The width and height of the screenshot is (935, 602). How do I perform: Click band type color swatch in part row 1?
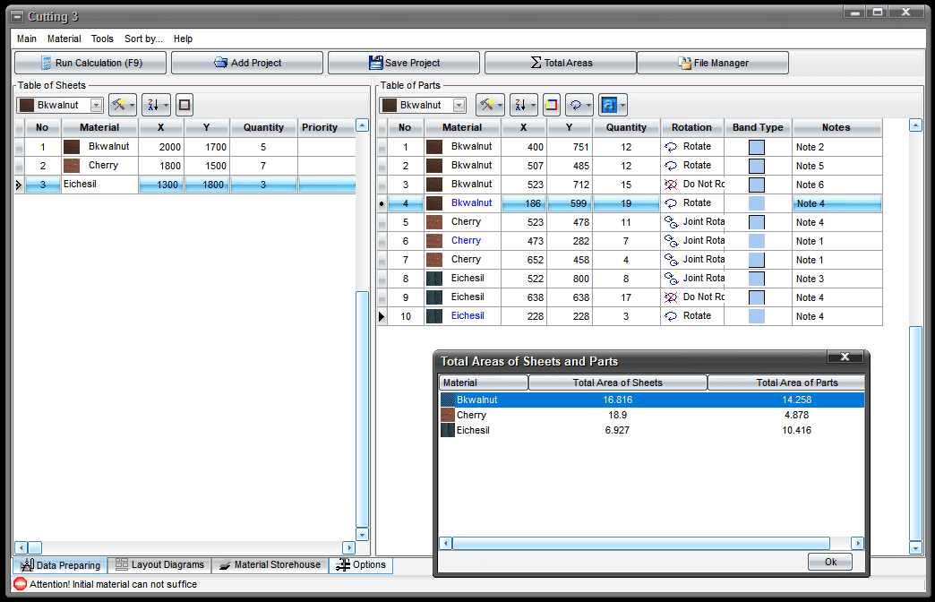[757, 147]
